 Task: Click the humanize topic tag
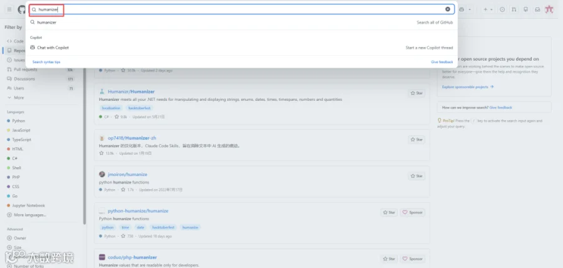coord(190,227)
